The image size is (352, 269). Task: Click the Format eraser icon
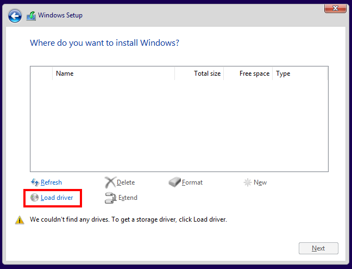pos(174,182)
